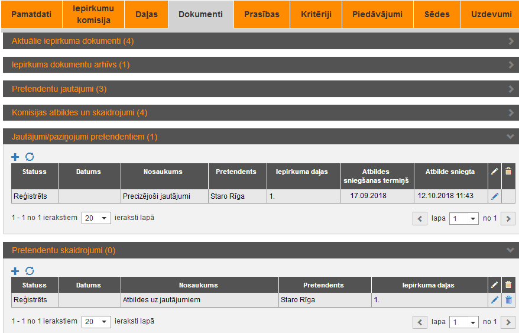Edit the Precizējoši jautājumi row
The width and height of the screenshot is (519, 333).
pyautogui.click(x=495, y=196)
